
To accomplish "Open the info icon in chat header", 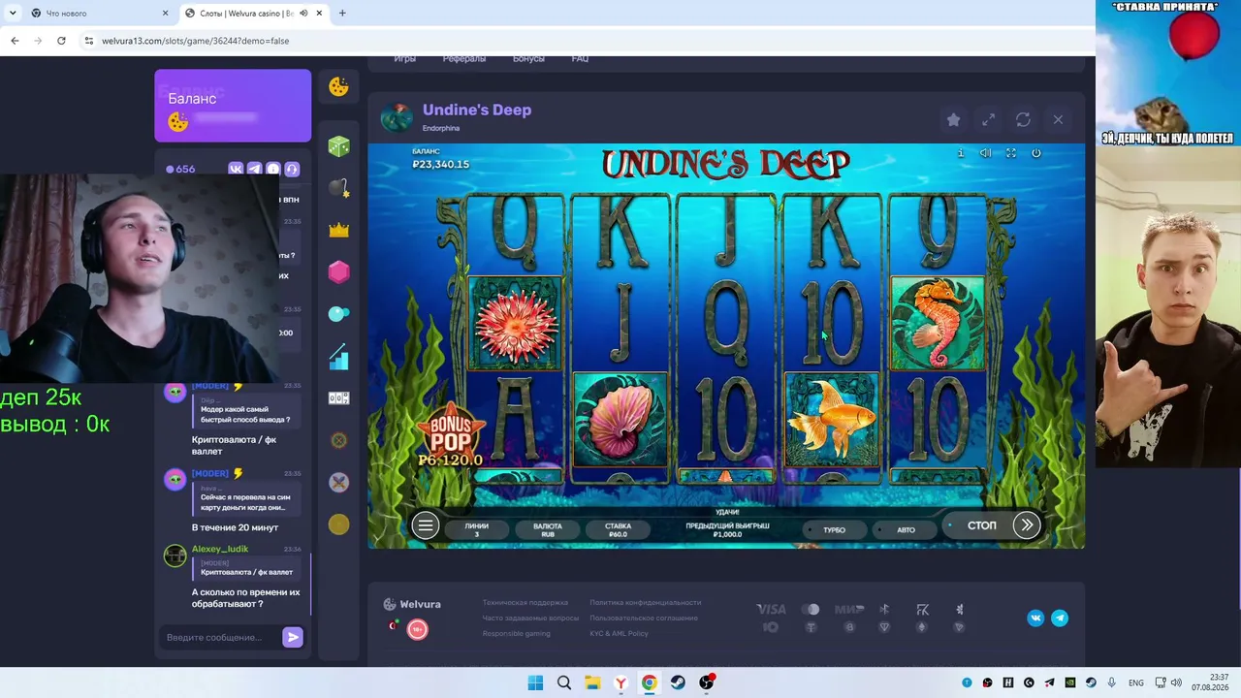I will click(273, 169).
